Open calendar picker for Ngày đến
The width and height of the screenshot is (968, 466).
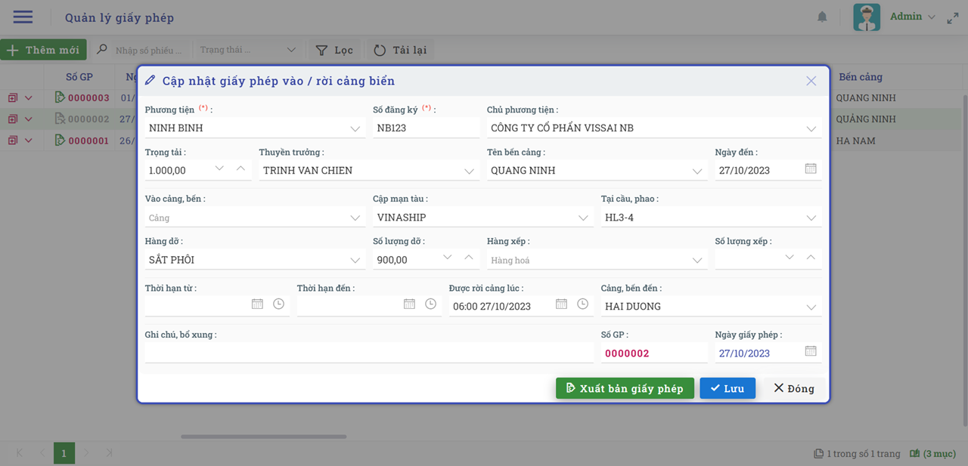click(x=811, y=169)
